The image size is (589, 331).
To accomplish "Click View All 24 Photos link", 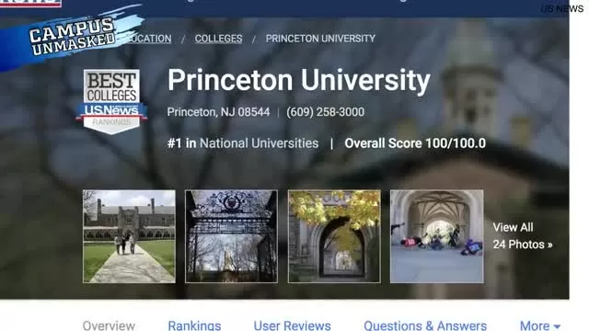I will coord(523,236).
